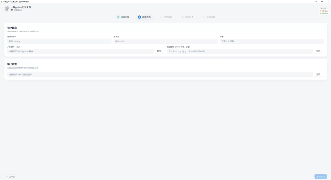Click the 程序信息 section heading
This screenshot has height=180, width=331.
pos(12,28)
